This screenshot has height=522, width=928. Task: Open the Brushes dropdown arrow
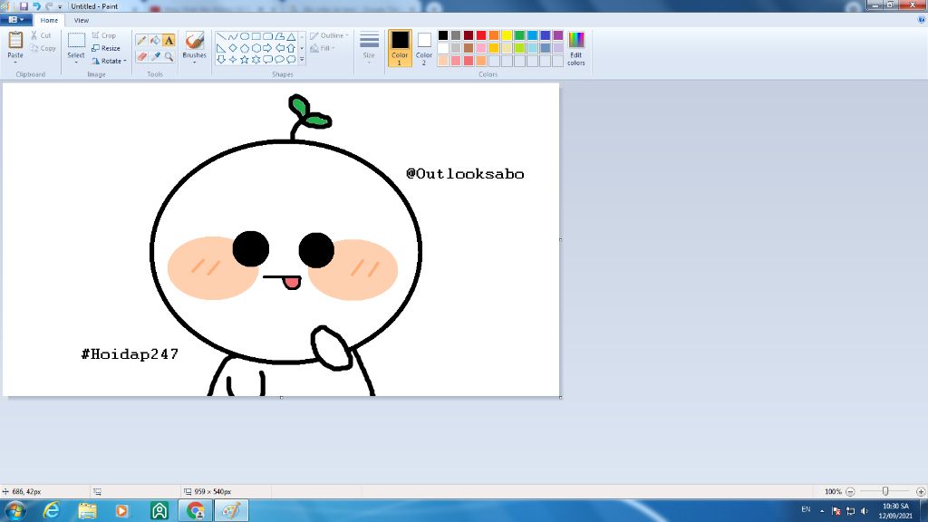(194, 63)
